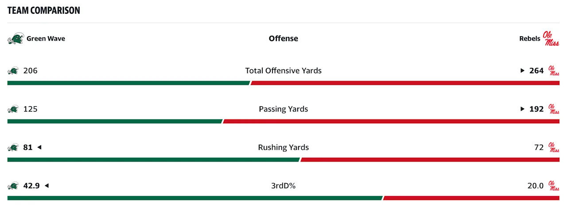
Task: Click the Rebels team name
Action: pyautogui.click(x=529, y=39)
